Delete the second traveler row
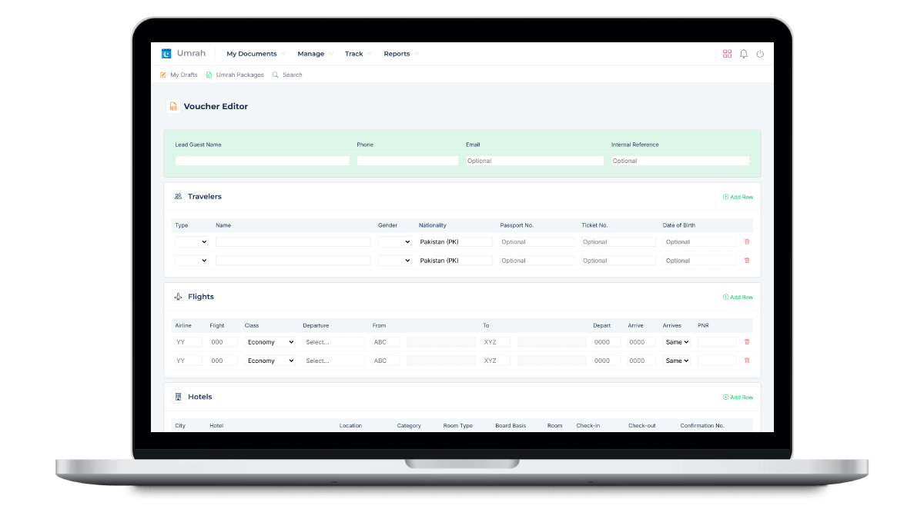Viewport: 924px width, 519px height. tap(746, 261)
